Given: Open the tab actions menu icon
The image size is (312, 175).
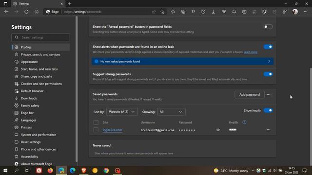Looking at the screenshot, I should [5, 3].
